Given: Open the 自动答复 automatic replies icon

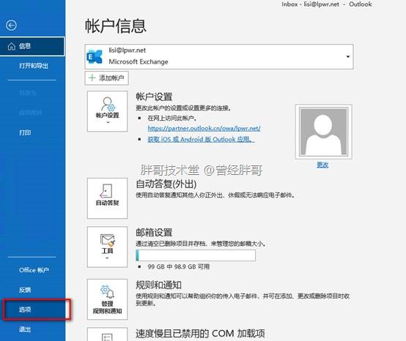Looking at the screenshot, I should pyautogui.click(x=108, y=198).
